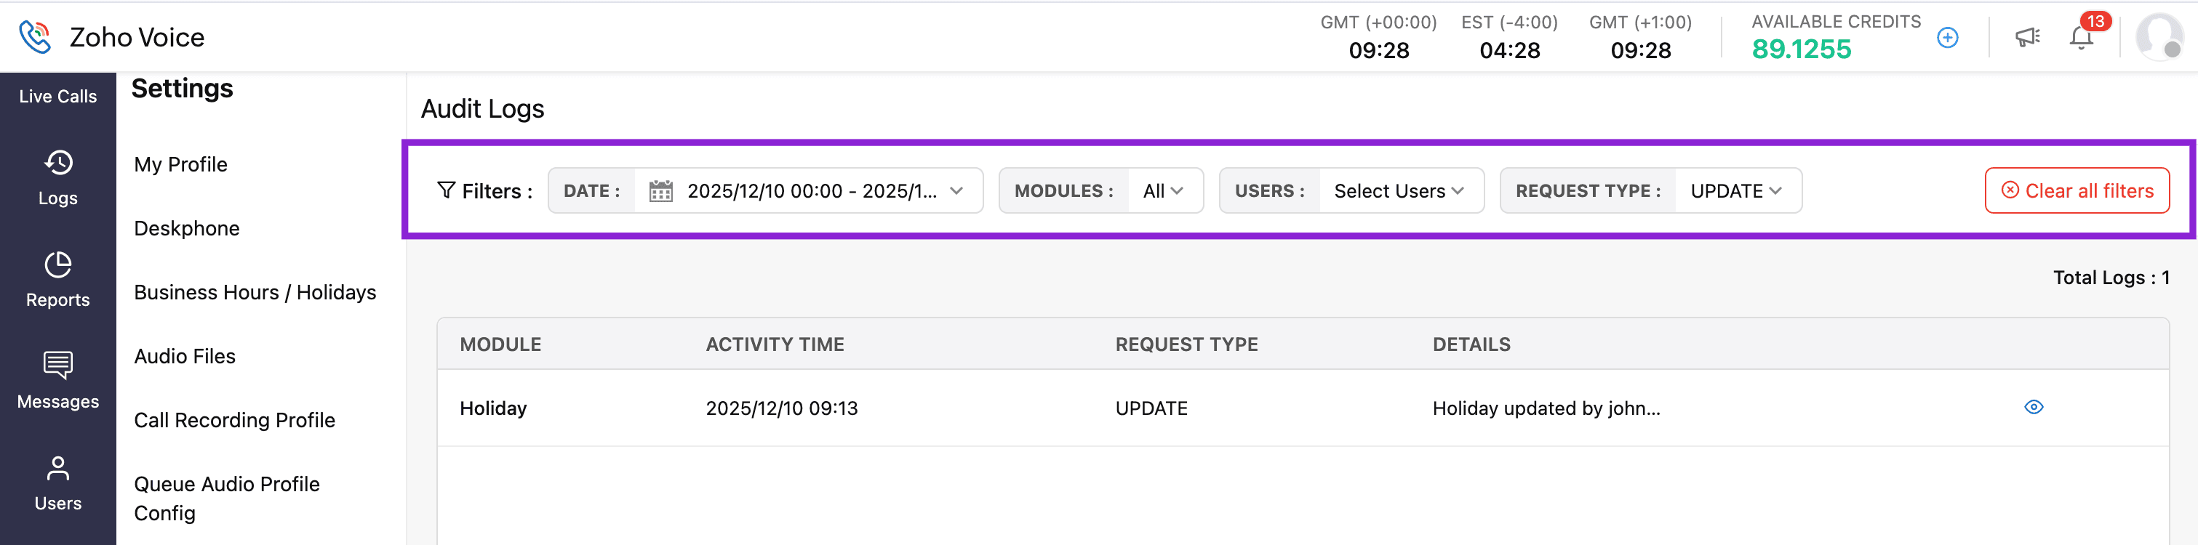Viewport: 2198px width, 545px height.
Task: Open the Modules All dropdown
Action: [1164, 191]
